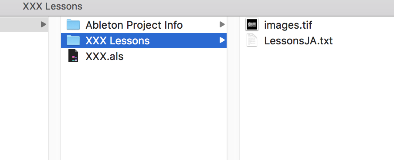
Task: Click the highlighted row in leftmost column
Action: [x=24, y=25]
